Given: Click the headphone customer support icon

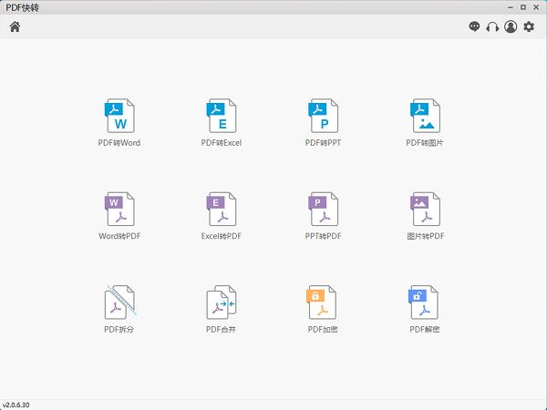Looking at the screenshot, I should coord(492,27).
